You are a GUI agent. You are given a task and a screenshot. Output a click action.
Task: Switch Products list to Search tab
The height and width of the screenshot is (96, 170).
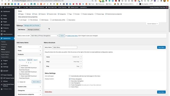pos(35,60)
